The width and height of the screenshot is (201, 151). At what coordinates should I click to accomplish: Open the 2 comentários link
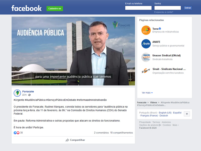coord(102,133)
